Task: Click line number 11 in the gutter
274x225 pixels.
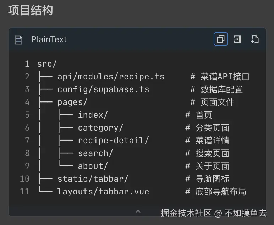Action: 24,192
